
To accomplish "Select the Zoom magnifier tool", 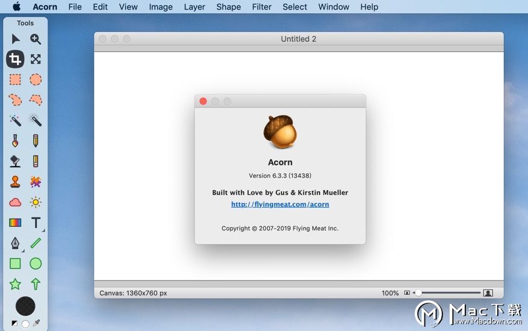I will pos(36,39).
